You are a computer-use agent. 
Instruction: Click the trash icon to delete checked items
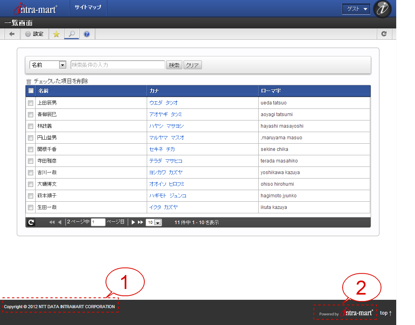click(x=29, y=81)
